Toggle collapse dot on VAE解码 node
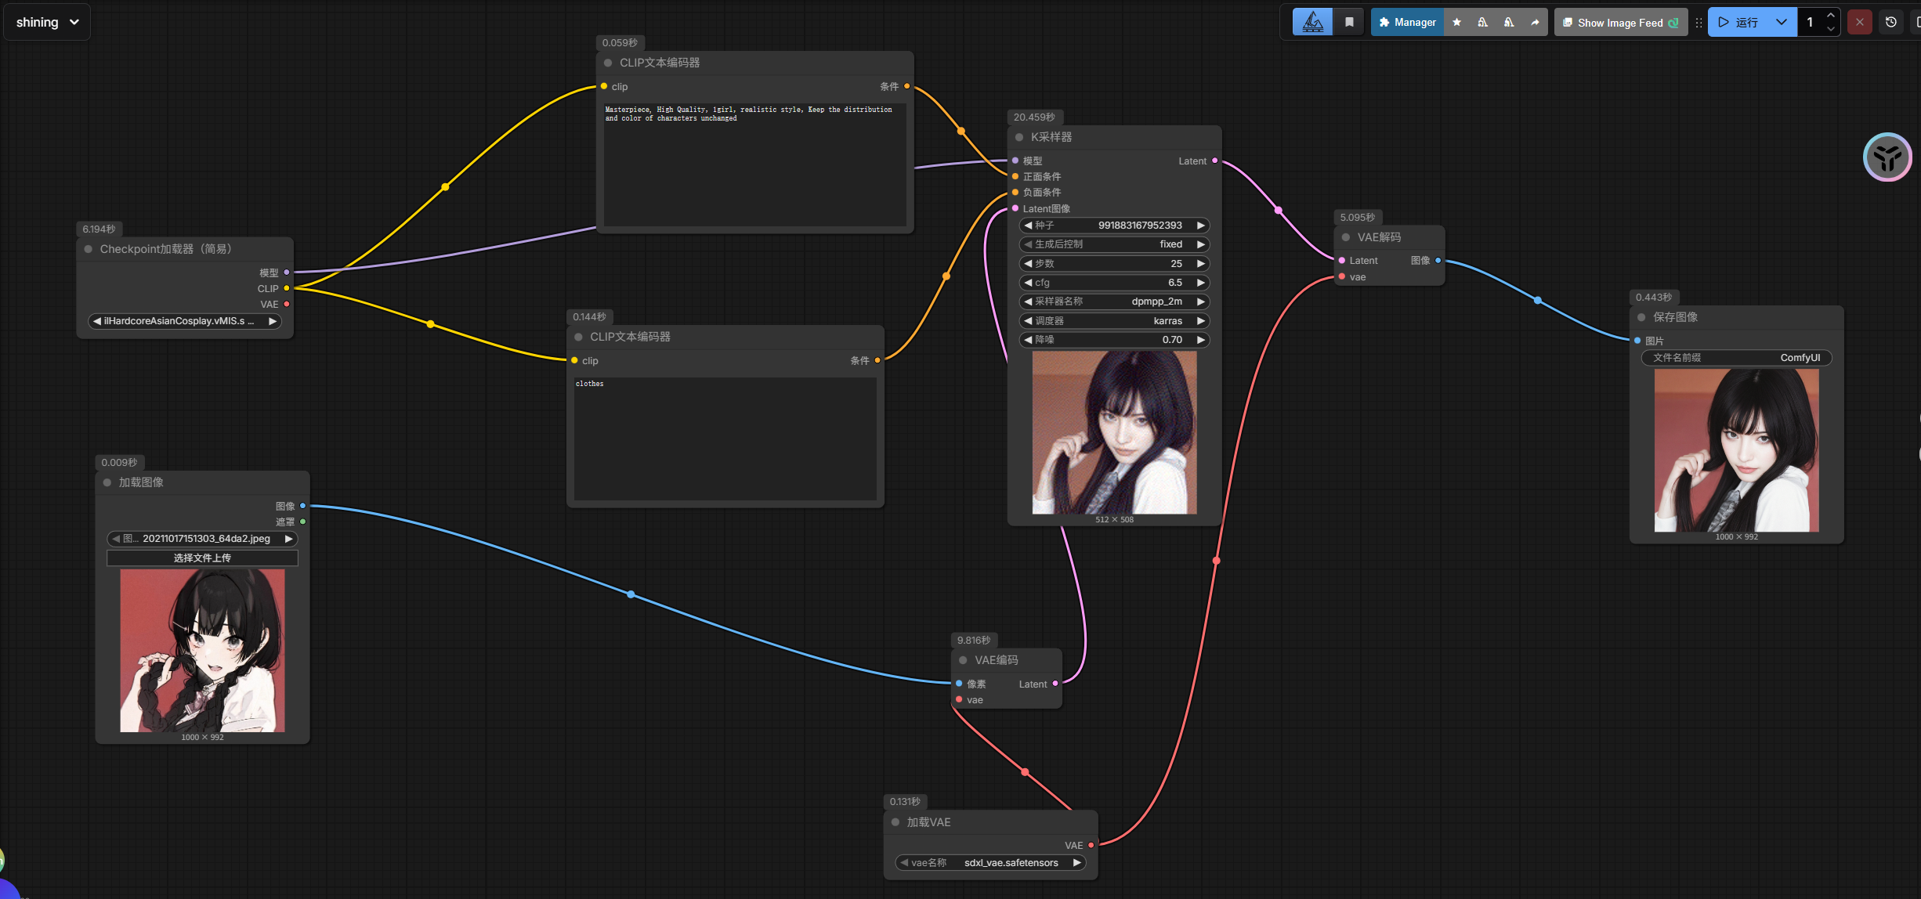This screenshot has width=1921, height=899. (1346, 237)
